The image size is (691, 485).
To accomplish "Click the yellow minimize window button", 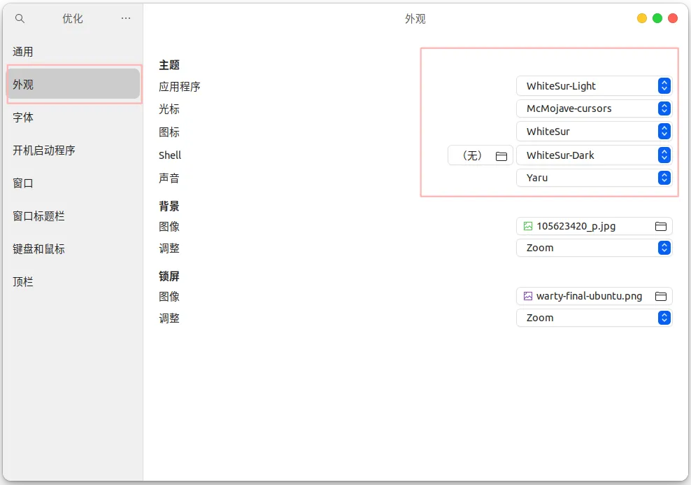I will pos(642,19).
